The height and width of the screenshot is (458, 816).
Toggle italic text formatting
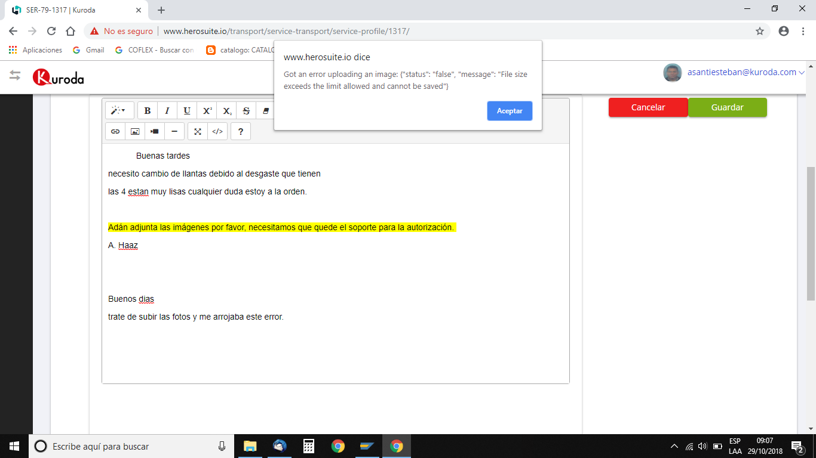pos(167,111)
